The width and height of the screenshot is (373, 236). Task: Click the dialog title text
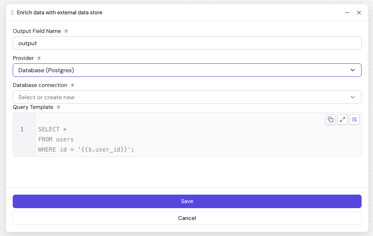click(59, 13)
